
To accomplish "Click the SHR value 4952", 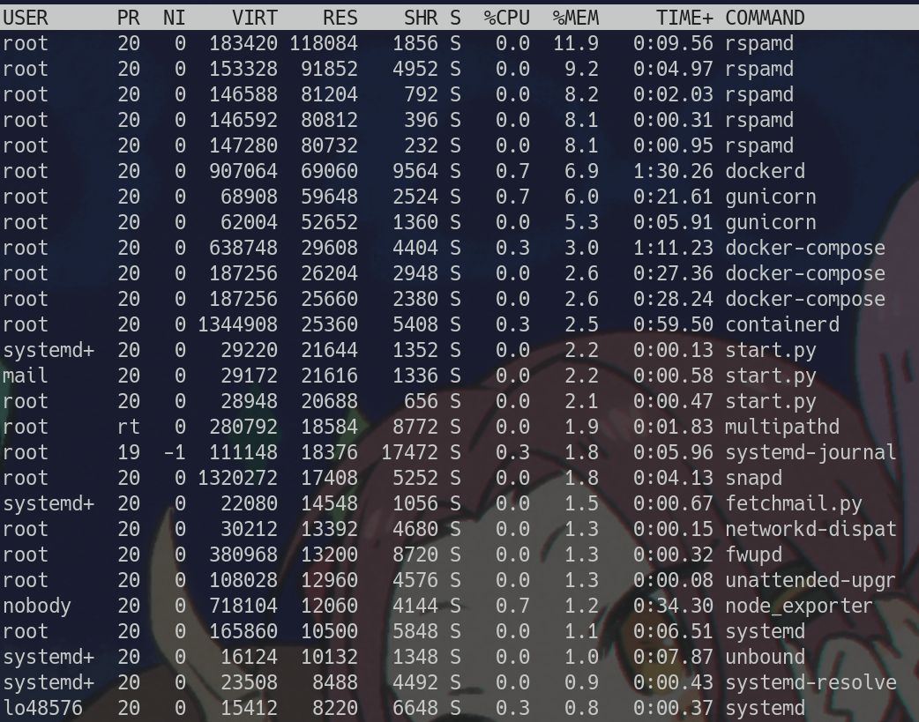I will click(x=415, y=69).
